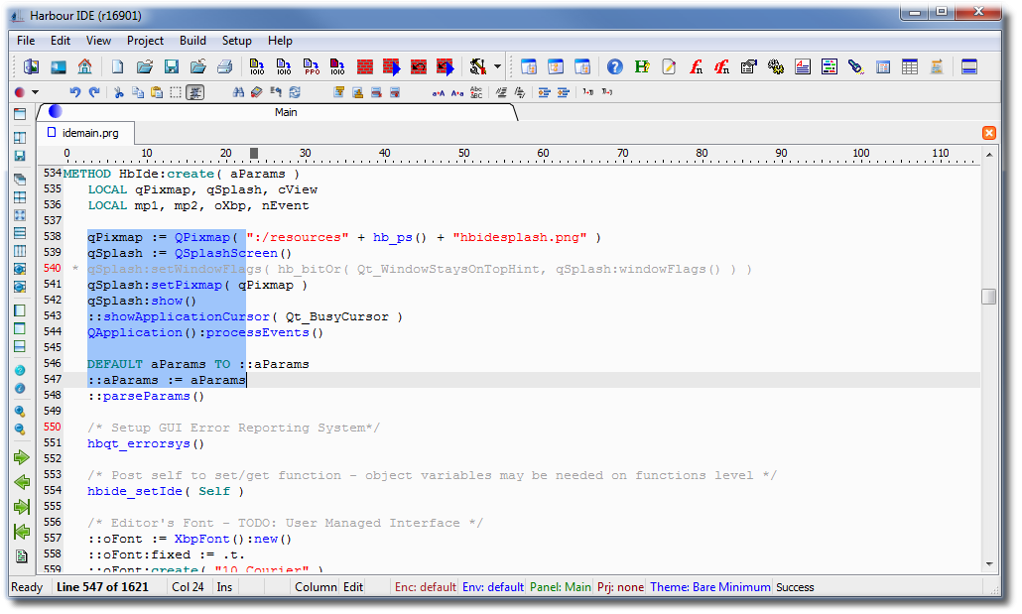Click the green right arrow in the left sidebar
The height and width of the screenshot is (614, 1022).
21,457
